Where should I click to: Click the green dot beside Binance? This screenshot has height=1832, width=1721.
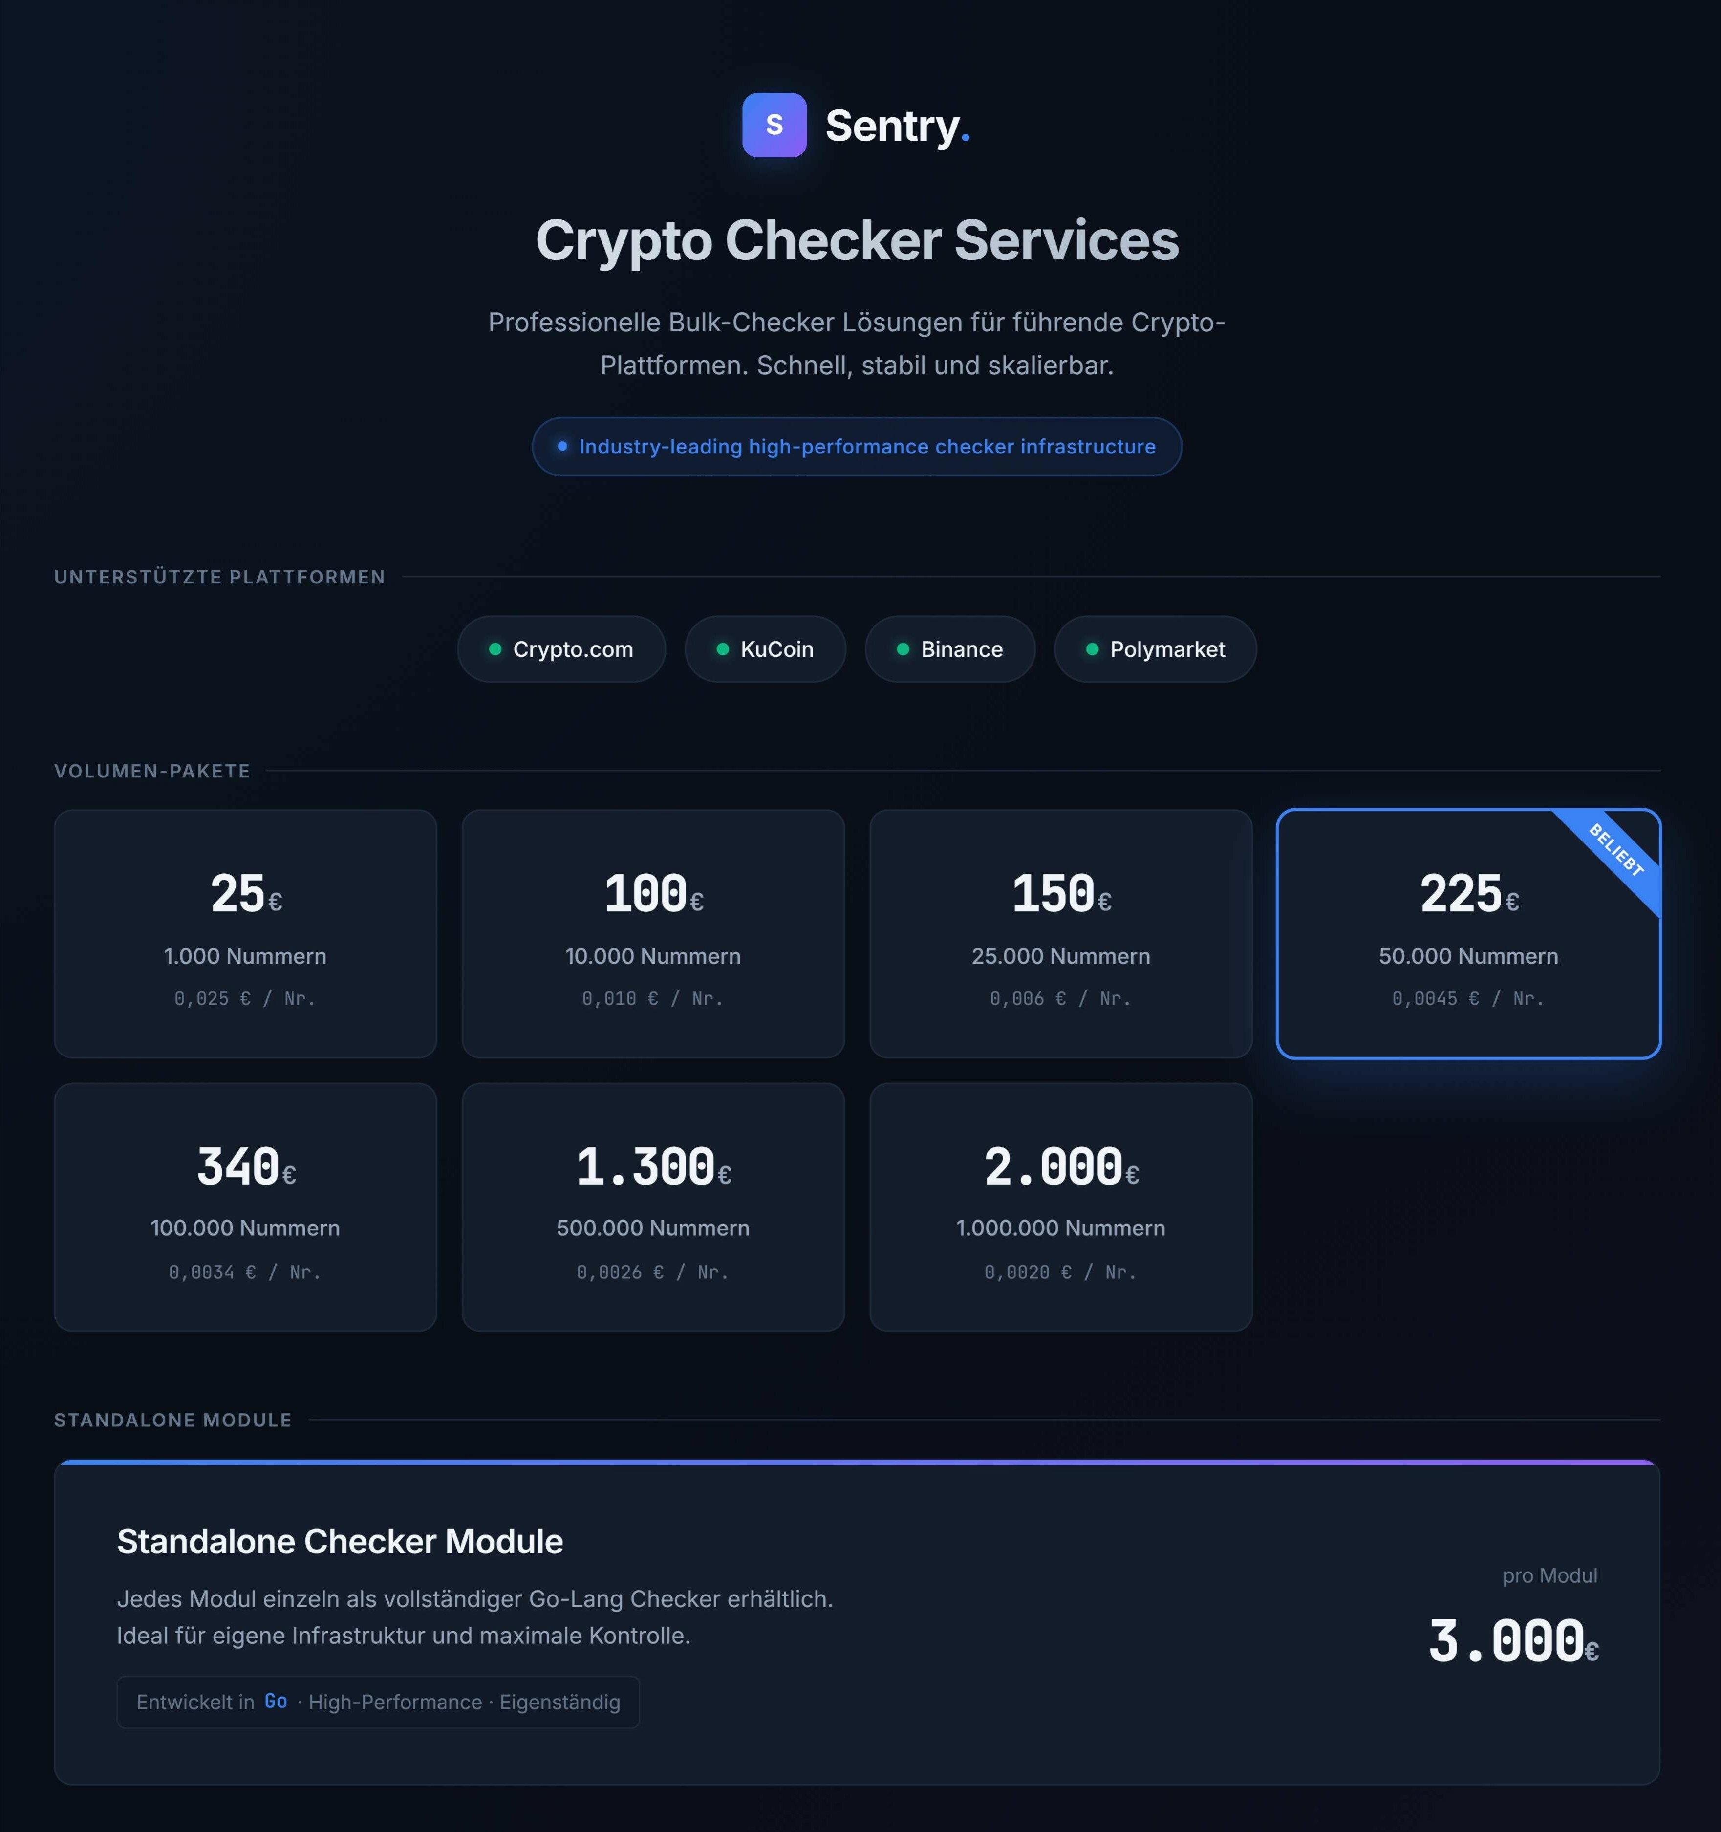click(903, 649)
